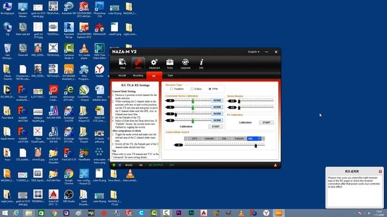Click channel A stick slider handle

click(x=193, y=101)
